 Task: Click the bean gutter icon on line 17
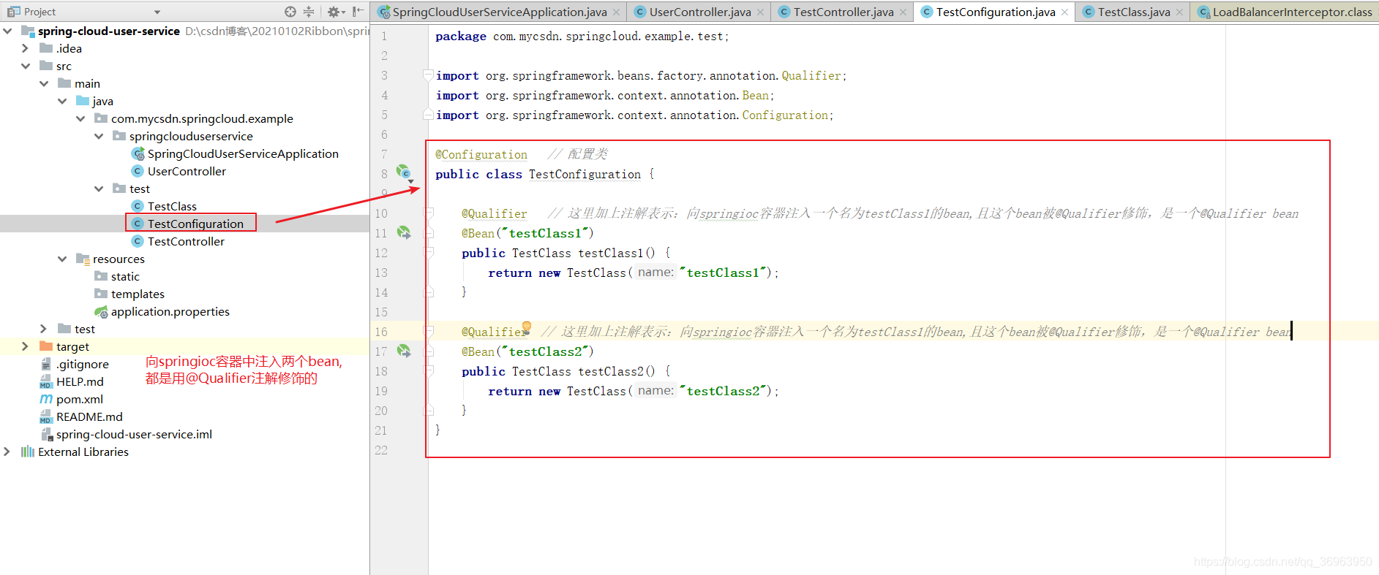pyautogui.click(x=403, y=351)
